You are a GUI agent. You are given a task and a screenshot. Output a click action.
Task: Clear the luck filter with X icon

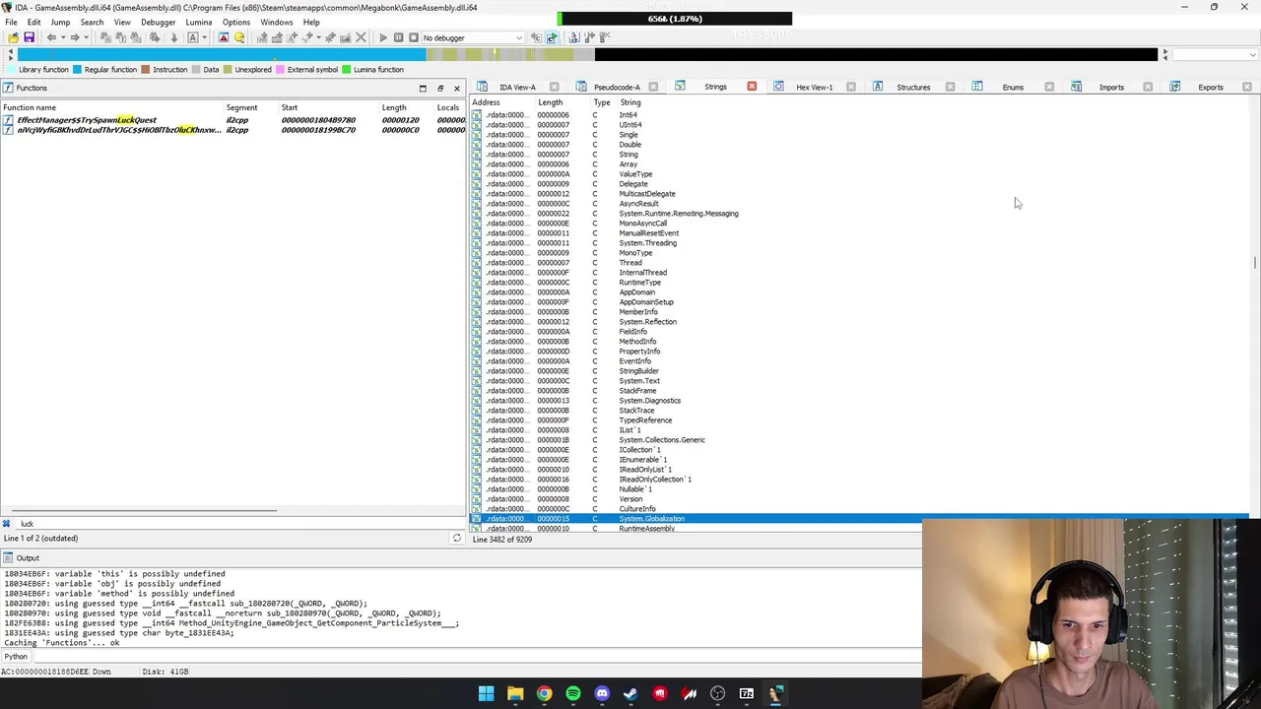(x=6, y=524)
